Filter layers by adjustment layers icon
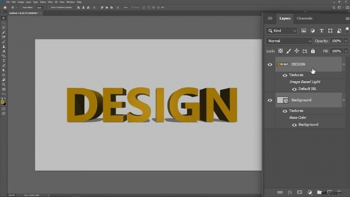Screen dimensions: 350x197 (x=312, y=31)
